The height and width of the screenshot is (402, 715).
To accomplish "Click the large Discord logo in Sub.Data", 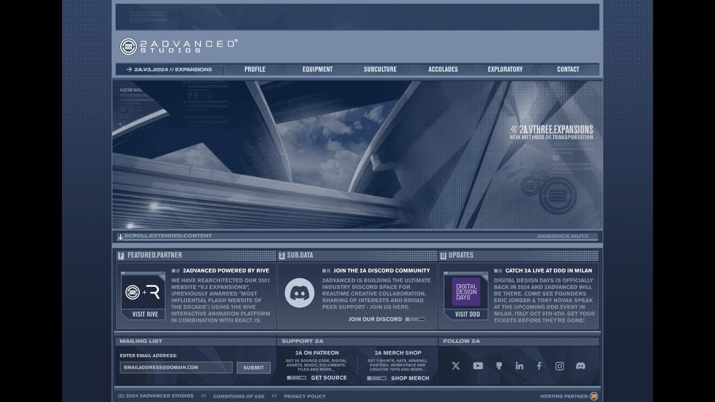I will 299,293.
